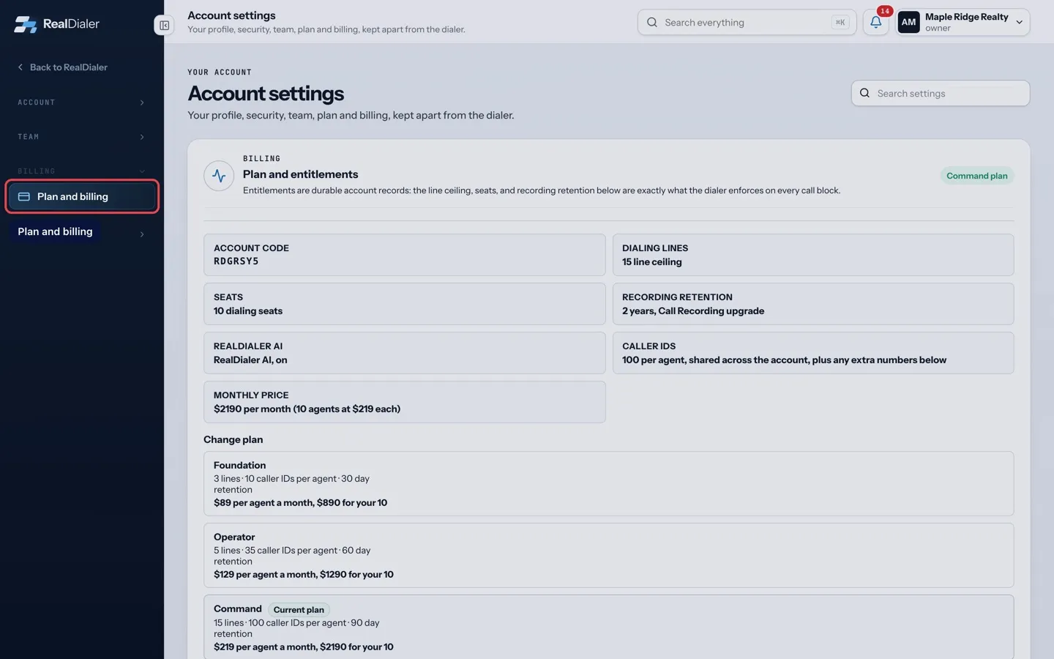
Task: Select the Command plan card
Action: click(x=608, y=627)
